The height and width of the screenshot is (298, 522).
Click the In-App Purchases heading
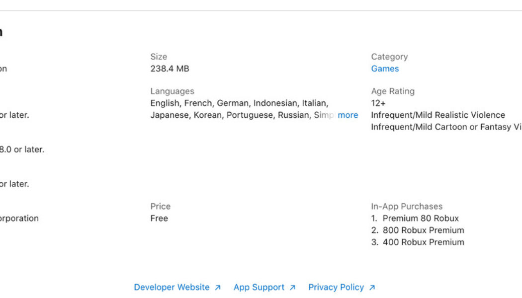pos(406,206)
